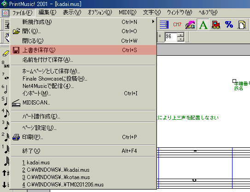This screenshot has height=192, width=250.
Task: Choose 名前を付けて保存(A)...
Action: coord(83,60)
